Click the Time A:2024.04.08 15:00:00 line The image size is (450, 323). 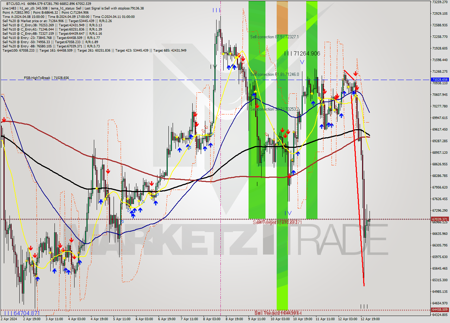pos(68,17)
